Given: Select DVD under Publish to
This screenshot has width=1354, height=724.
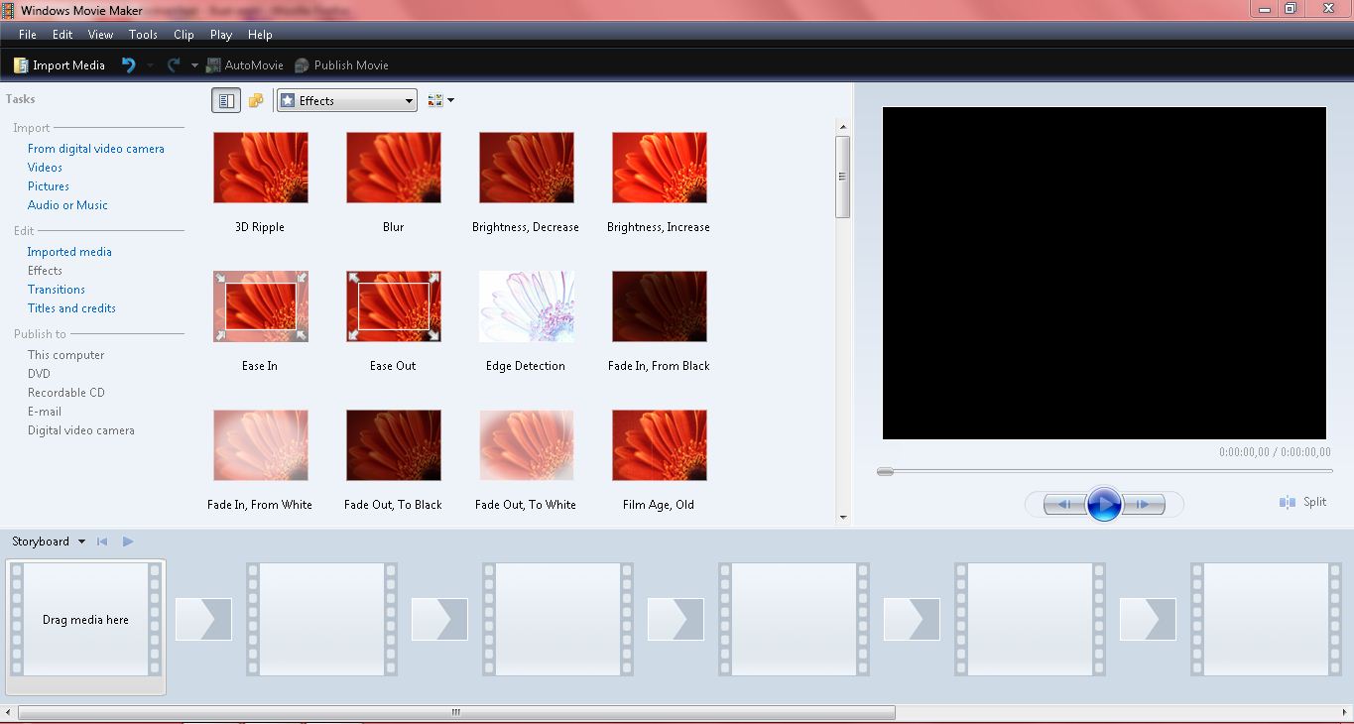Looking at the screenshot, I should (x=39, y=373).
